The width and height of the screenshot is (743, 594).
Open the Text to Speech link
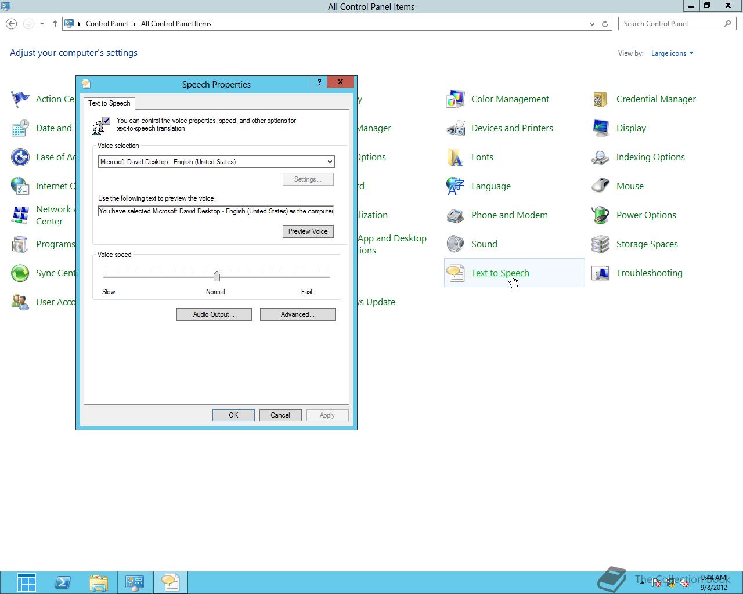pyautogui.click(x=500, y=273)
